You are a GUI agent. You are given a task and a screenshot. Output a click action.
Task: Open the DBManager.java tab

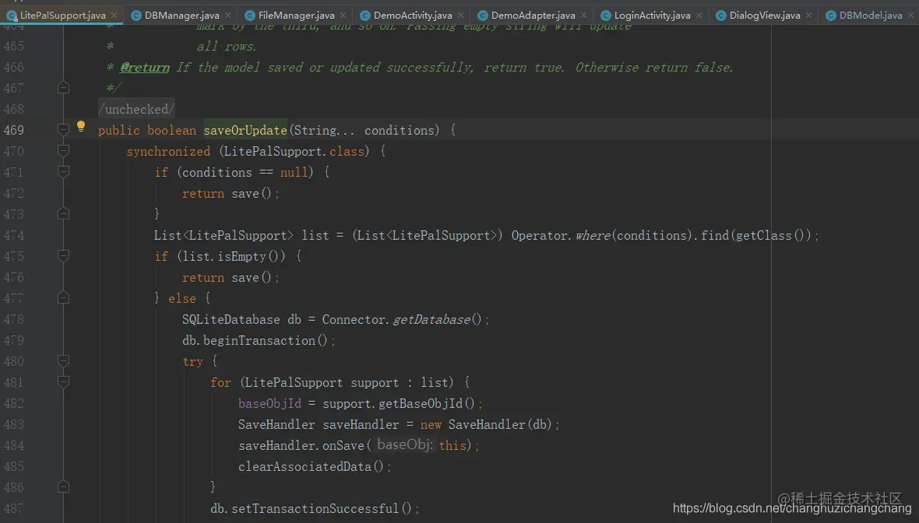[181, 16]
